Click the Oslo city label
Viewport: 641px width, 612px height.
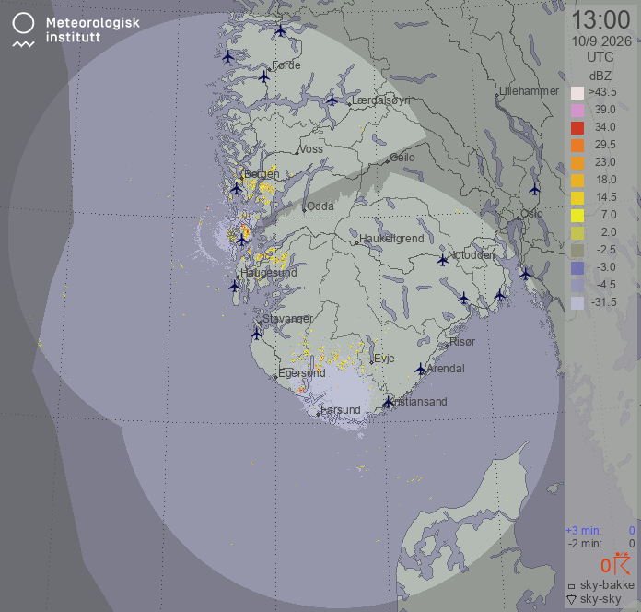pyautogui.click(x=531, y=214)
